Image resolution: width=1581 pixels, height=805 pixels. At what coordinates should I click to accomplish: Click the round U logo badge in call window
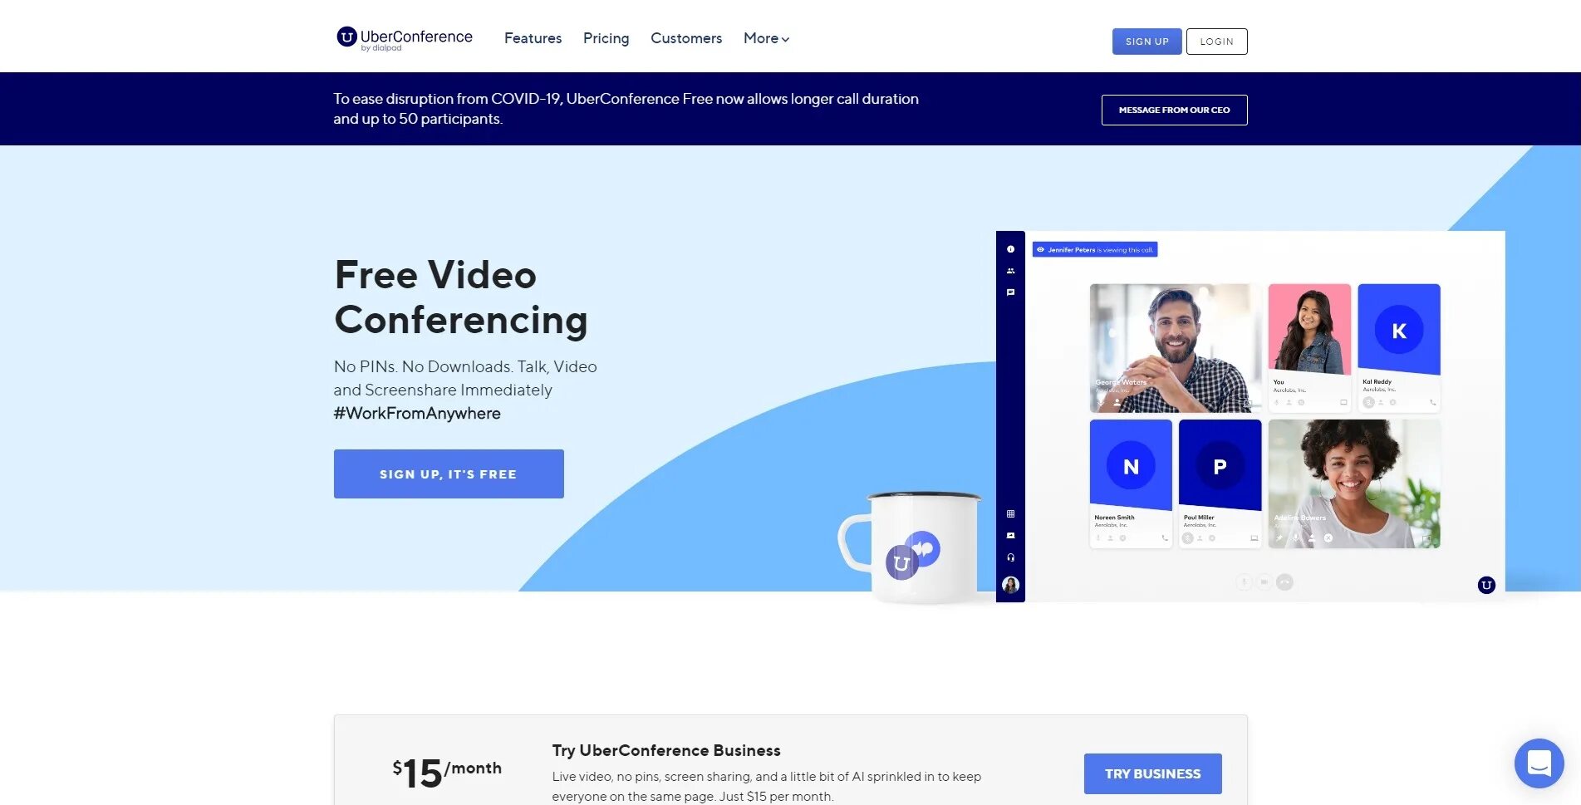pos(1486,585)
